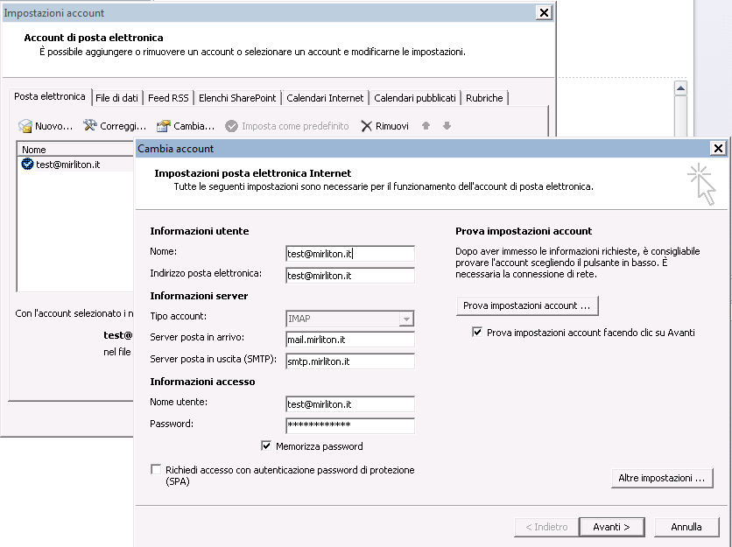The height and width of the screenshot is (547, 732).
Task: Click the Nuovo envelope icon
Action: pos(25,125)
